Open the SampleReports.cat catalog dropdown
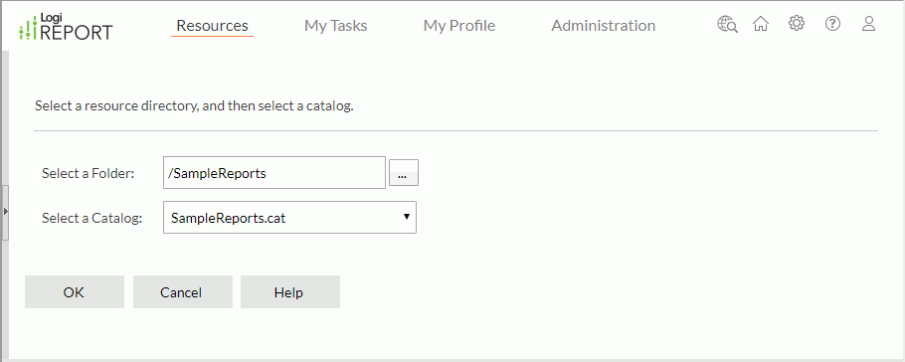 point(289,217)
